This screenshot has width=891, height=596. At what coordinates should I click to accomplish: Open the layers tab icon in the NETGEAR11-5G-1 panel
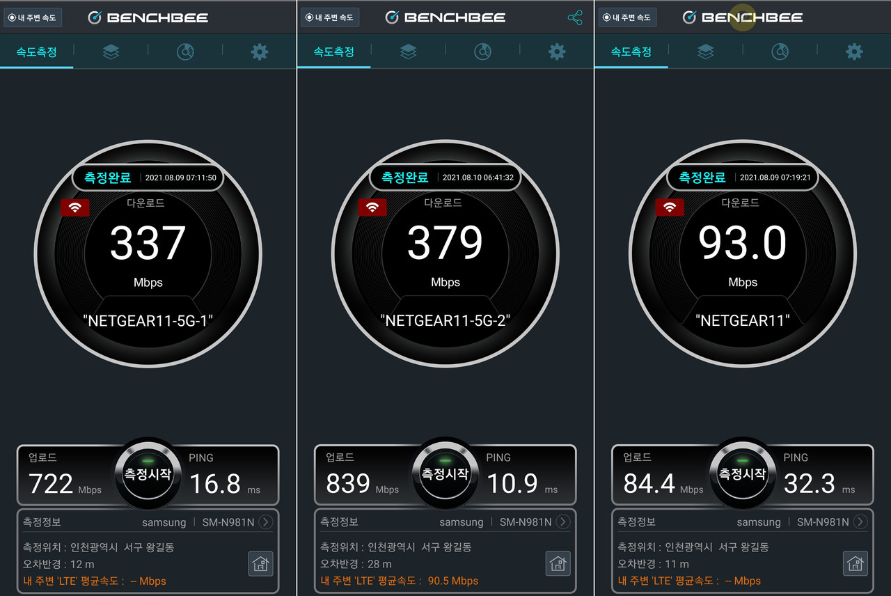pyautogui.click(x=111, y=52)
